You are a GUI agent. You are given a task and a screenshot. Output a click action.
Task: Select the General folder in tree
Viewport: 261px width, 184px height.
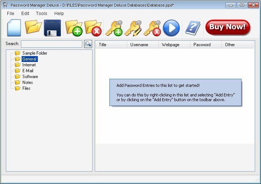[x=29, y=59]
